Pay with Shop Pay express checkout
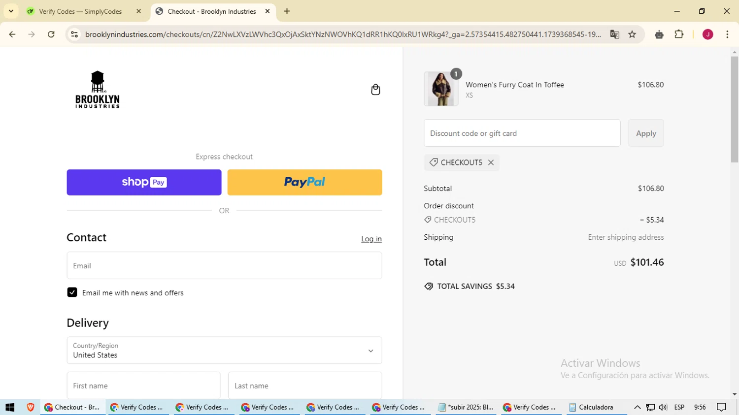Viewport: 739px width, 415px height. coord(144,183)
